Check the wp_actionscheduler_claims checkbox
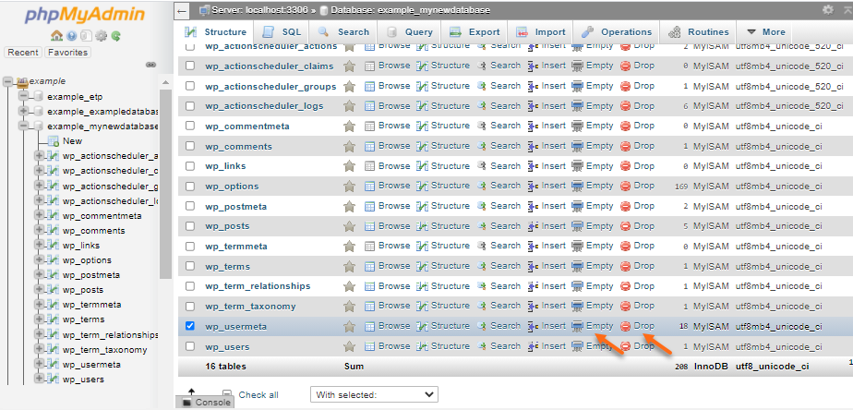Viewport: 853px width, 410px height. click(190, 66)
